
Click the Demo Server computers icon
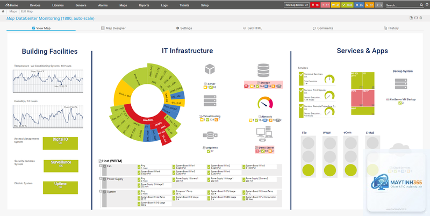pyautogui.click(x=264, y=133)
